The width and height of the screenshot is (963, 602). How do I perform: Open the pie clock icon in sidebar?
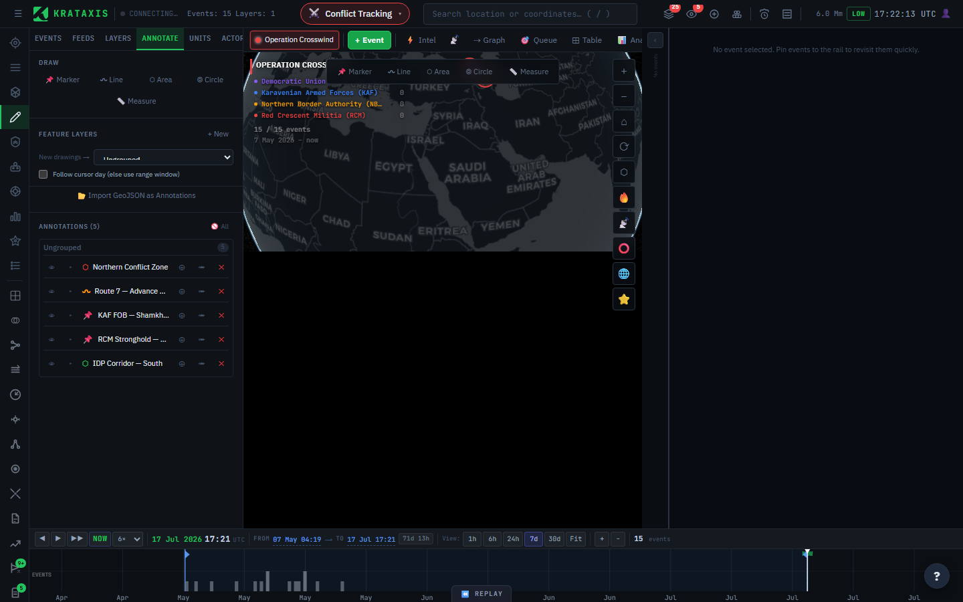click(15, 395)
